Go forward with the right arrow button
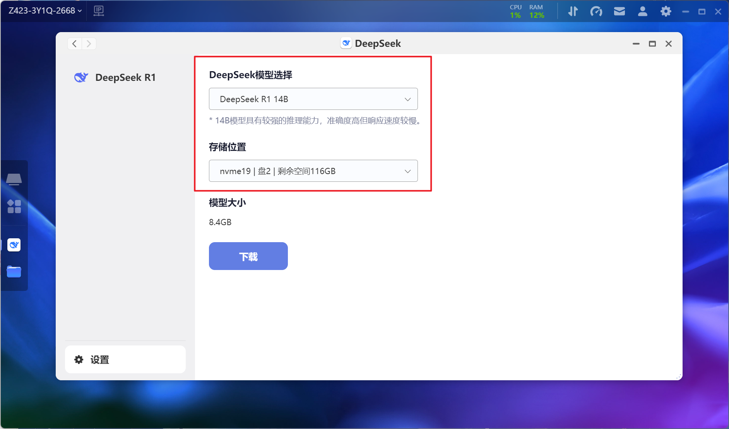 click(x=89, y=44)
